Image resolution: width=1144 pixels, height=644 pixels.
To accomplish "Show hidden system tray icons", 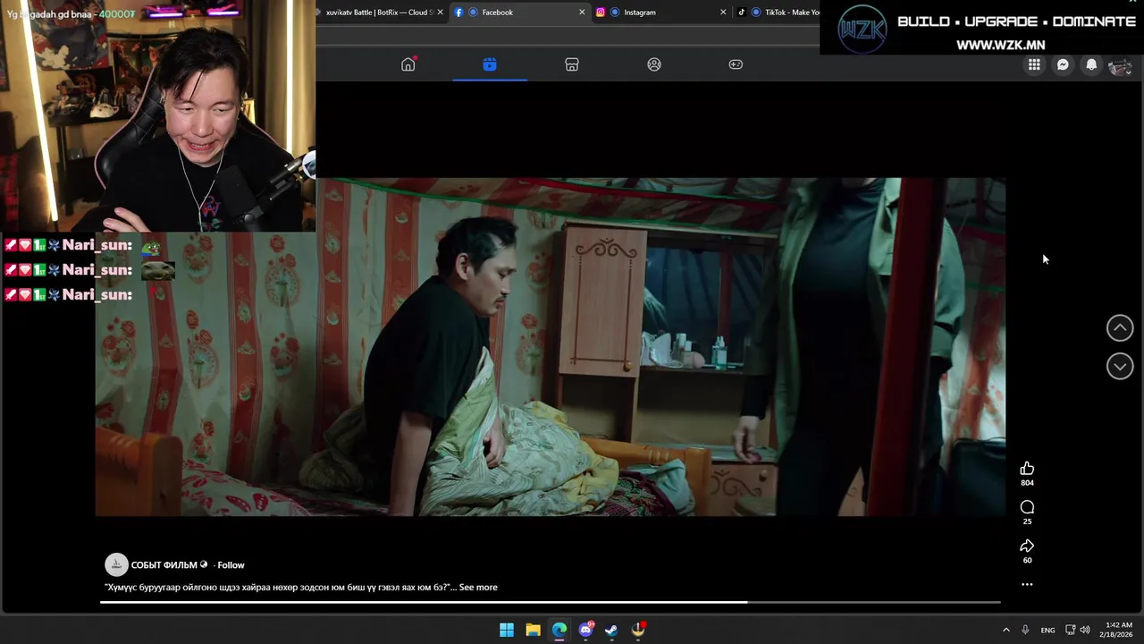I will point(1005,631).
